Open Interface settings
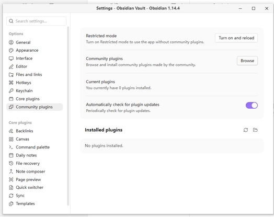 point(35,59)
